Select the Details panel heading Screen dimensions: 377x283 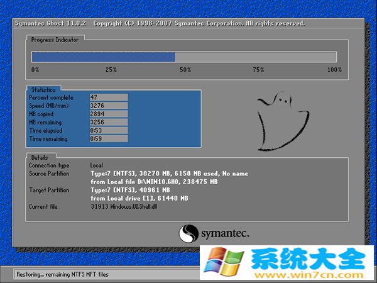coord(40,158)
